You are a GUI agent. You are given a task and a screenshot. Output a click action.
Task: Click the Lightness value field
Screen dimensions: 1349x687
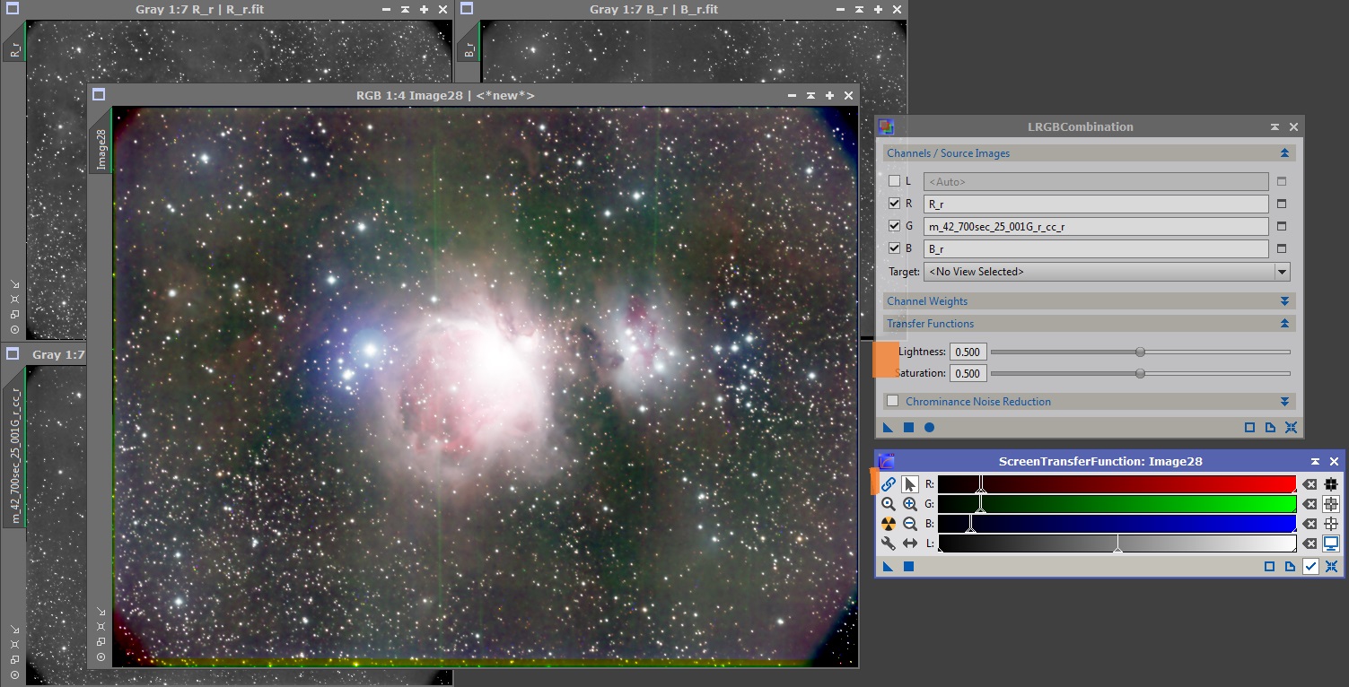968,352
